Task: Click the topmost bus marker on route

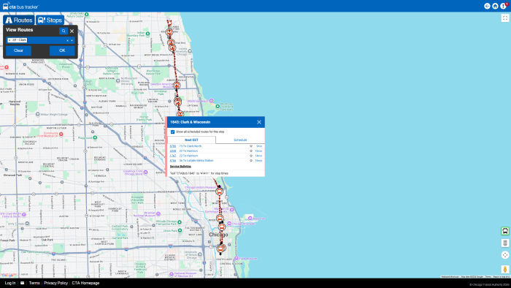Action: point(169,32)
